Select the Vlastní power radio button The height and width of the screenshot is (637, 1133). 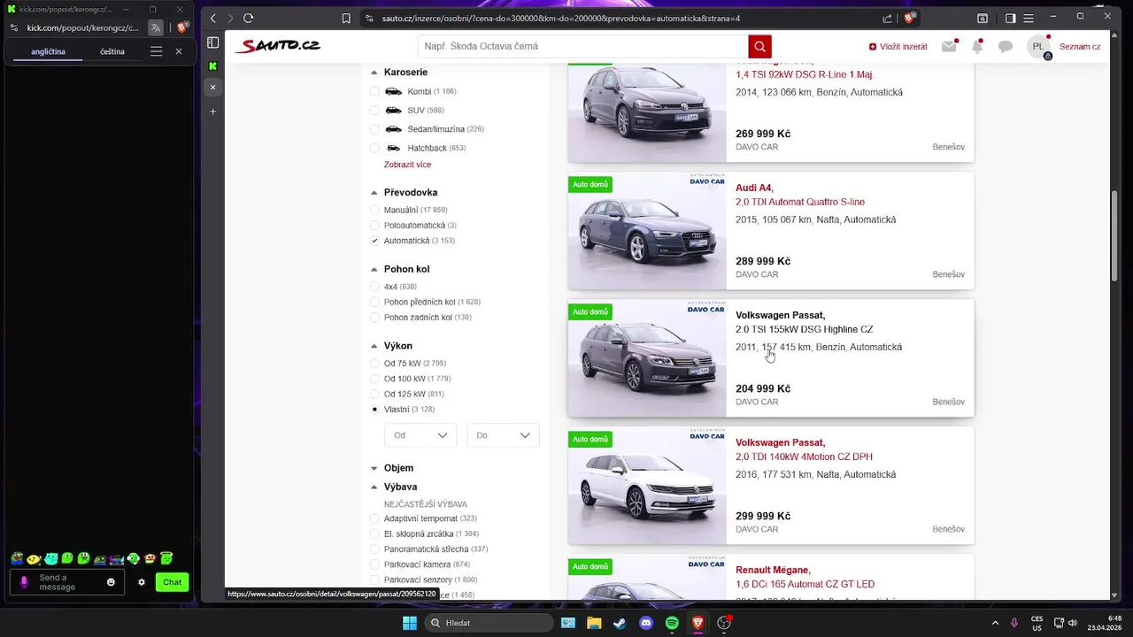click(374, 410)
